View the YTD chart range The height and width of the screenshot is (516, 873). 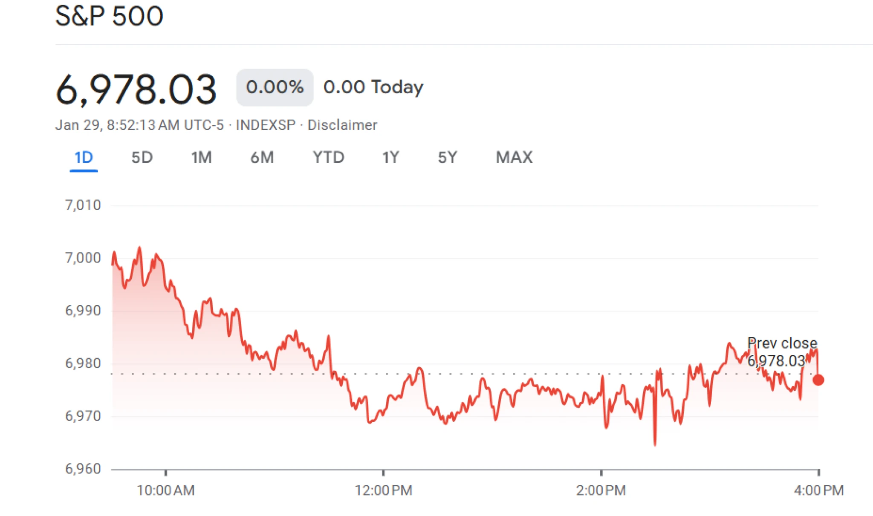point(329,157)
